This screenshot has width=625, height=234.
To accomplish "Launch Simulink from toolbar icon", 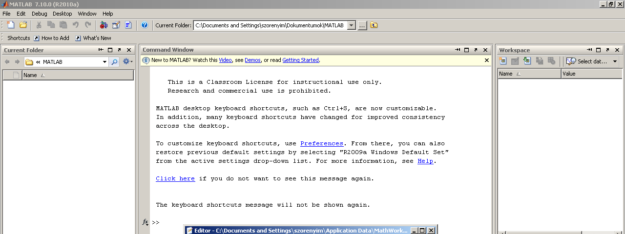I will point(104,25).
